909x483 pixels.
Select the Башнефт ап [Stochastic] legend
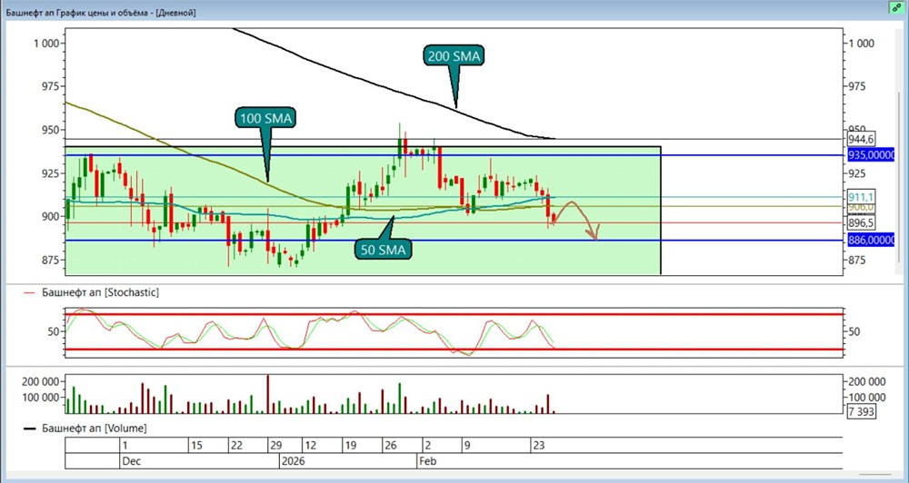pos(91,292)
